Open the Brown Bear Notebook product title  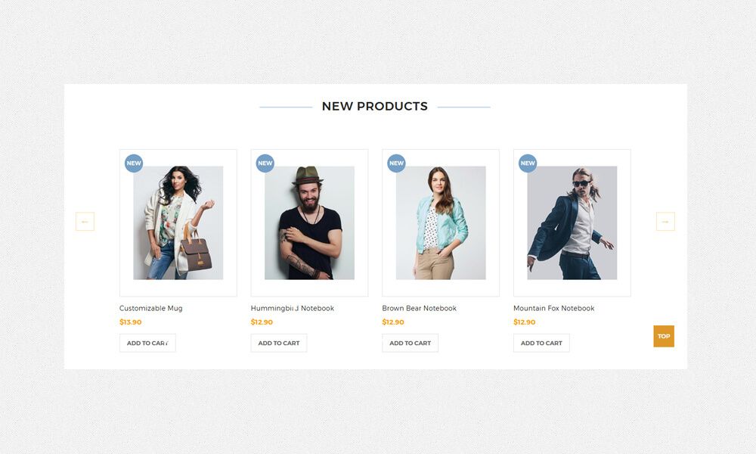pyautogui.click(x=419, y=308)
